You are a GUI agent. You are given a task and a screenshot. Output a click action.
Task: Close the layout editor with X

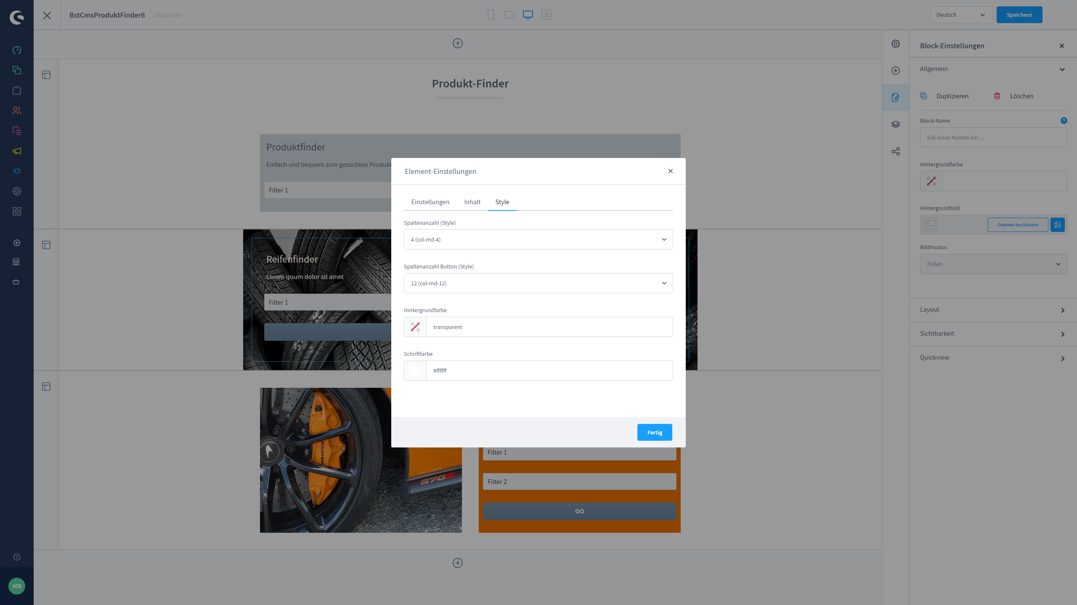47,16
